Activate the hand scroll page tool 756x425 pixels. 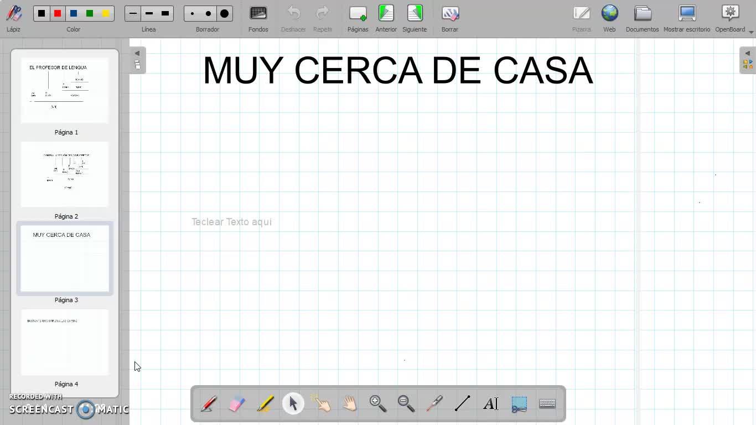(x=350, y=403)
